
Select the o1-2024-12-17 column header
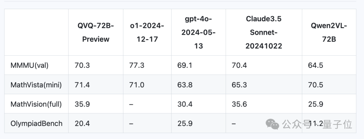(x=147, y=32)
